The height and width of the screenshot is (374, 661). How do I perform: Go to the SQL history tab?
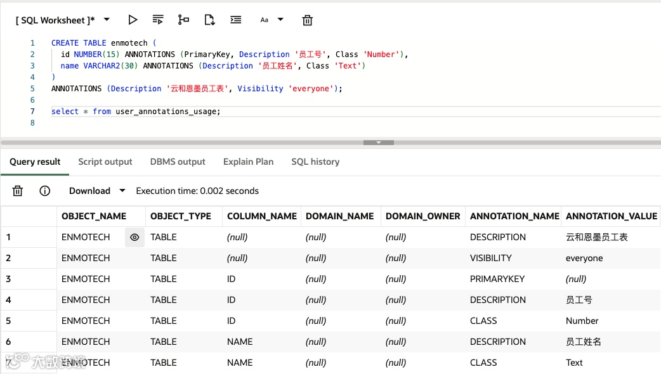pyautogui.click(x=315, y=162)
